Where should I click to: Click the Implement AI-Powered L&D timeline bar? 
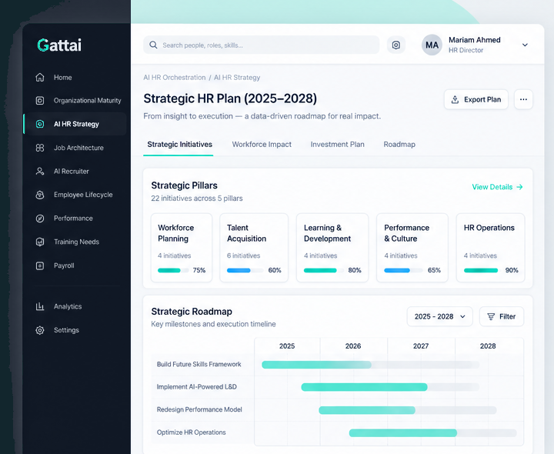[x=364, y=387]
